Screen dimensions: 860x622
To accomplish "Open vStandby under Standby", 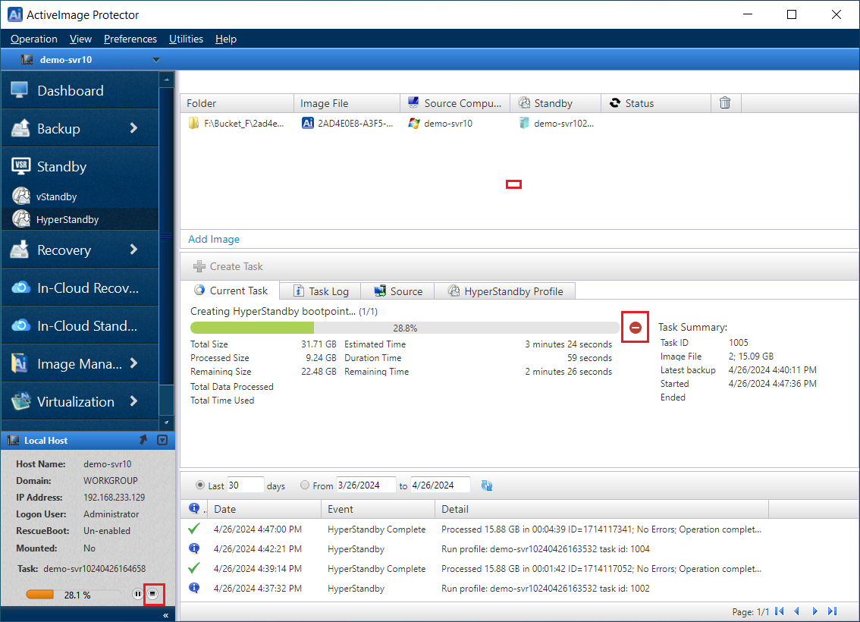I will click(x=80, y=196).
